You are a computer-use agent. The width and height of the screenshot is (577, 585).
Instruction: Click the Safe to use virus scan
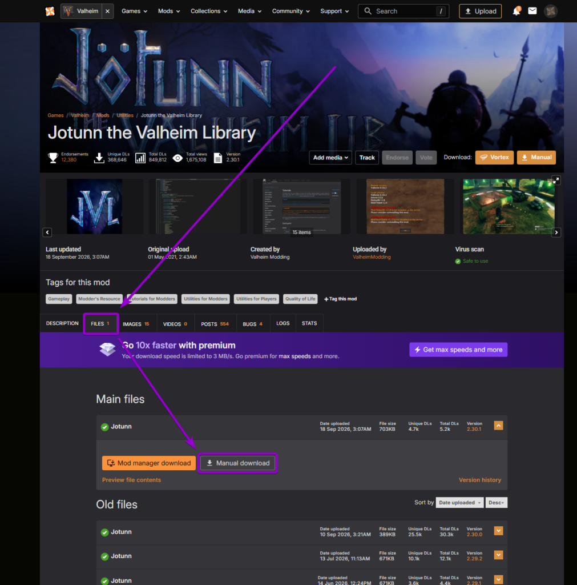[x=471, y=261]
